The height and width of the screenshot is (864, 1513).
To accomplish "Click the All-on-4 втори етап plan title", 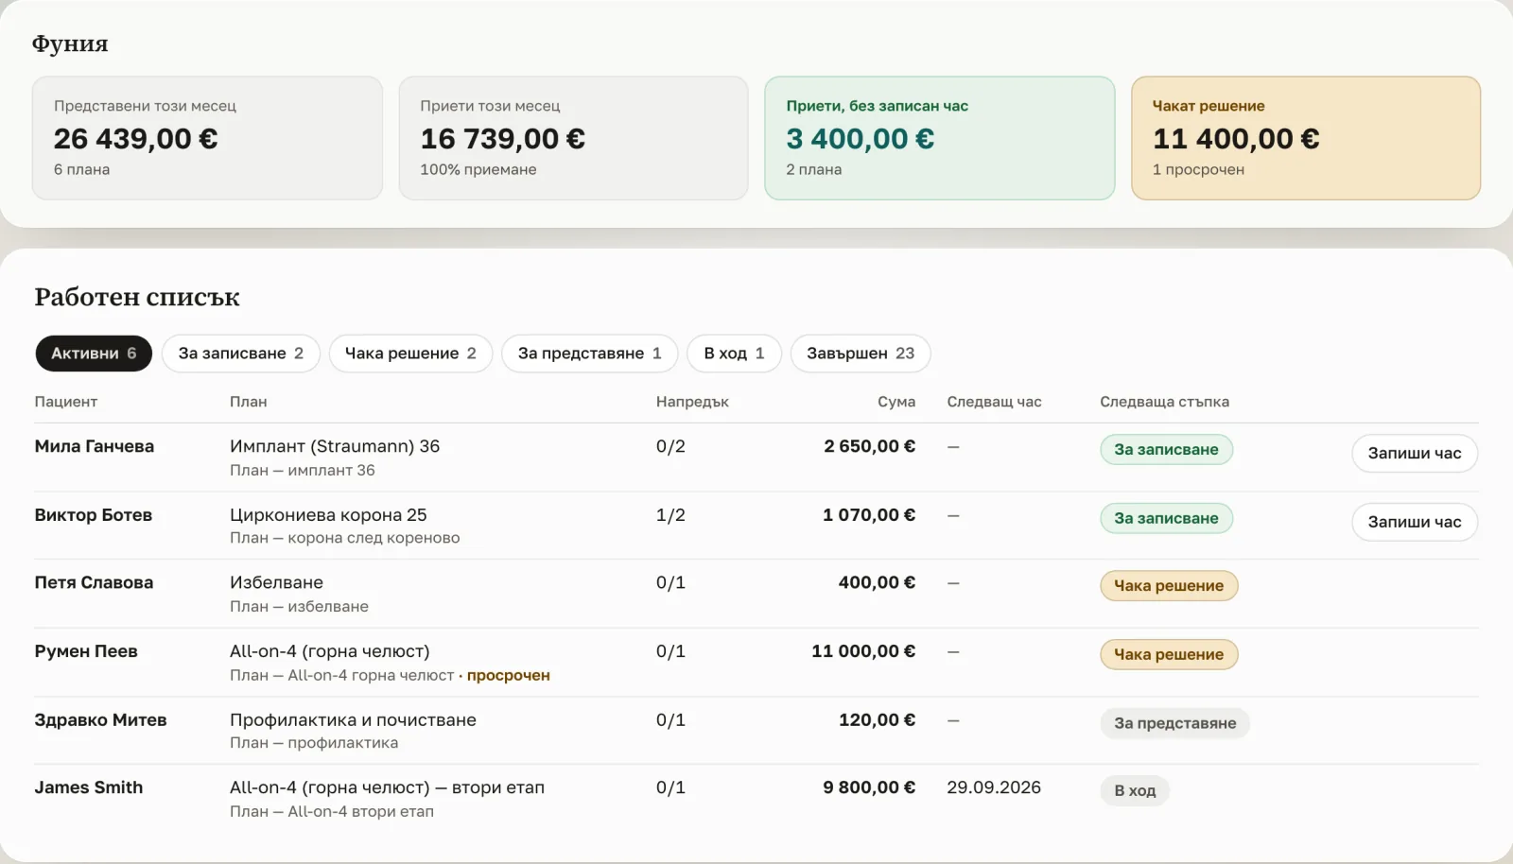I will (x=387, y=787).
